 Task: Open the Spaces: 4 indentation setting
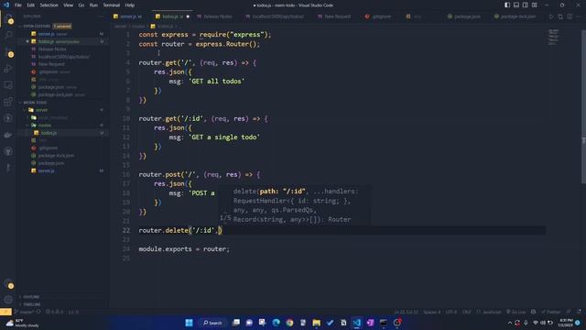point(431,312)
